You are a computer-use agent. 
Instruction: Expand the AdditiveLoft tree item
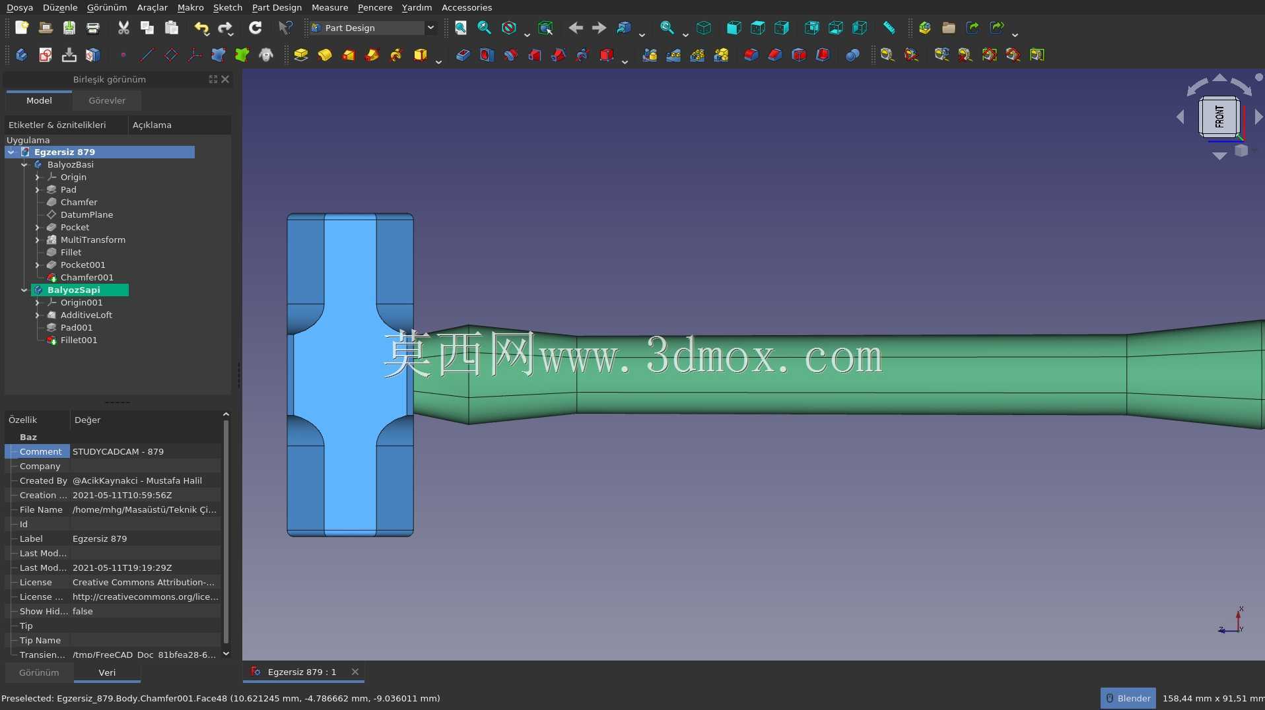[x=38, y=315]
